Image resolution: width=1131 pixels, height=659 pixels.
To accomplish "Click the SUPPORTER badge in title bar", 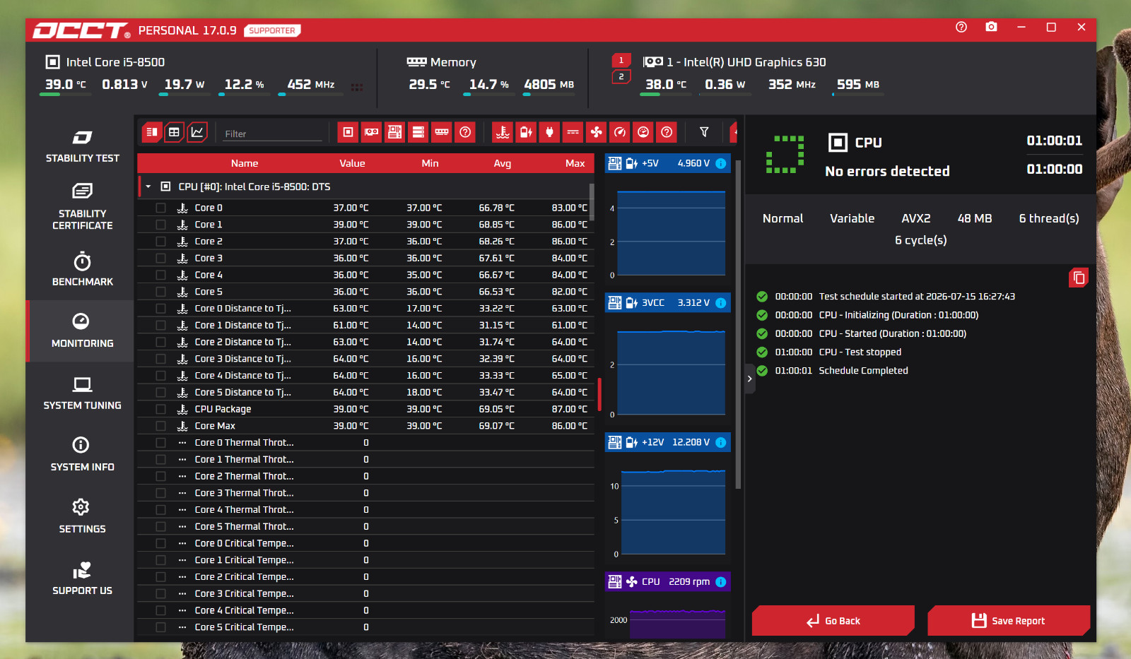I will click(x=272, y=30).
